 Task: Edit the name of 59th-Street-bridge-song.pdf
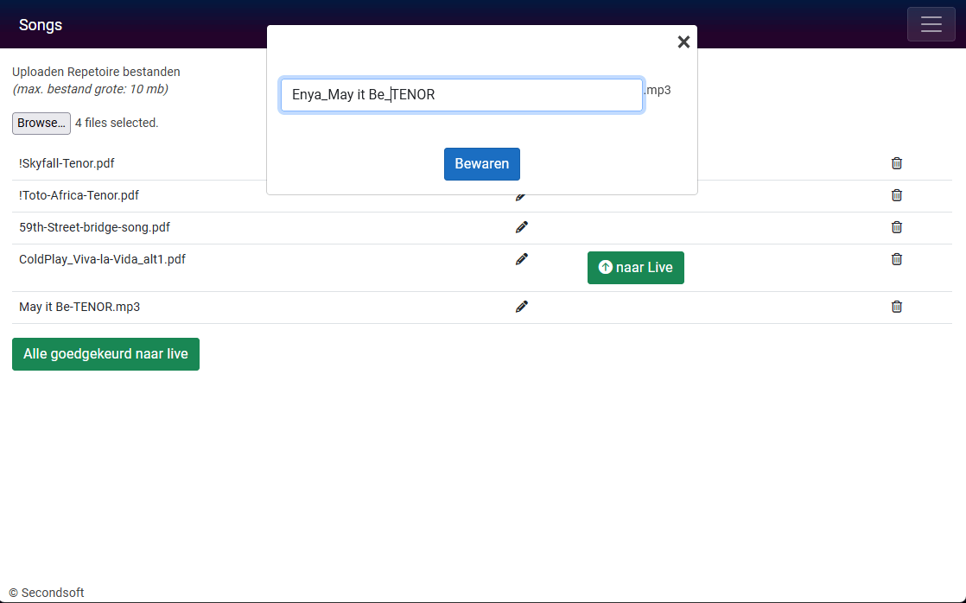click(522, 227)
